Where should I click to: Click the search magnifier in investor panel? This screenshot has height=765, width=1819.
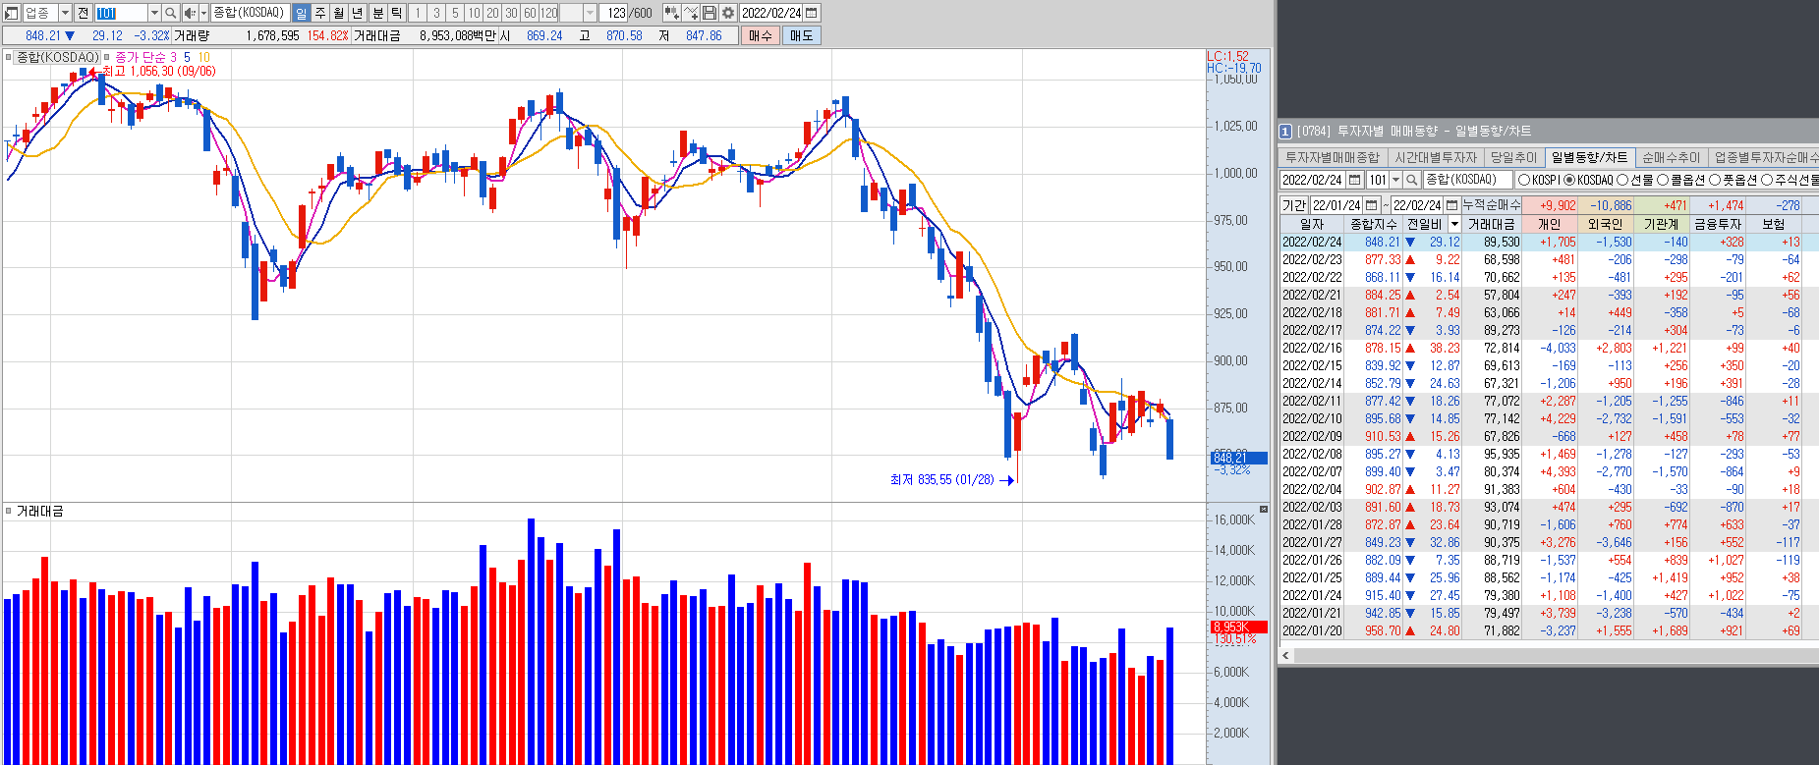coord(1412,180)
